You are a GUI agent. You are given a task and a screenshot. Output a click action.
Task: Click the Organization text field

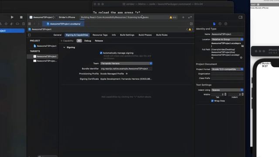tap(227, 74)
